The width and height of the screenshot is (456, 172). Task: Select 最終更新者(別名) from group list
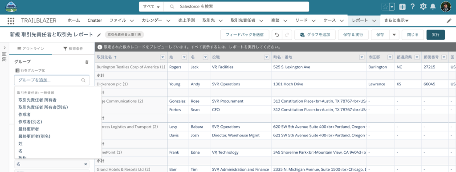click(34, 136)
